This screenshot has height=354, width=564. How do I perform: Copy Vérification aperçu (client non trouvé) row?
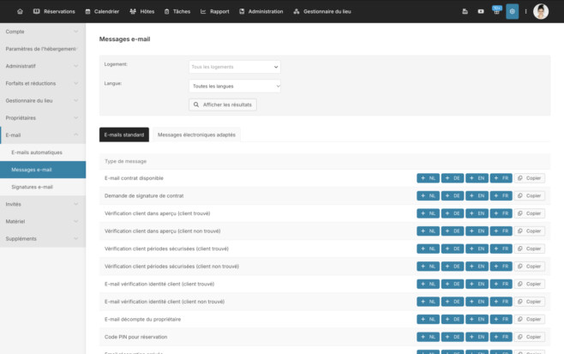pos(530,231)
